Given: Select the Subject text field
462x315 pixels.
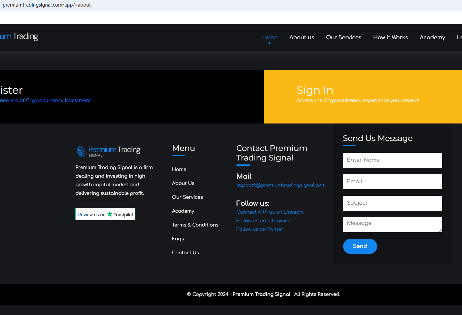Looking at the screenshot, I should (392, 203).
